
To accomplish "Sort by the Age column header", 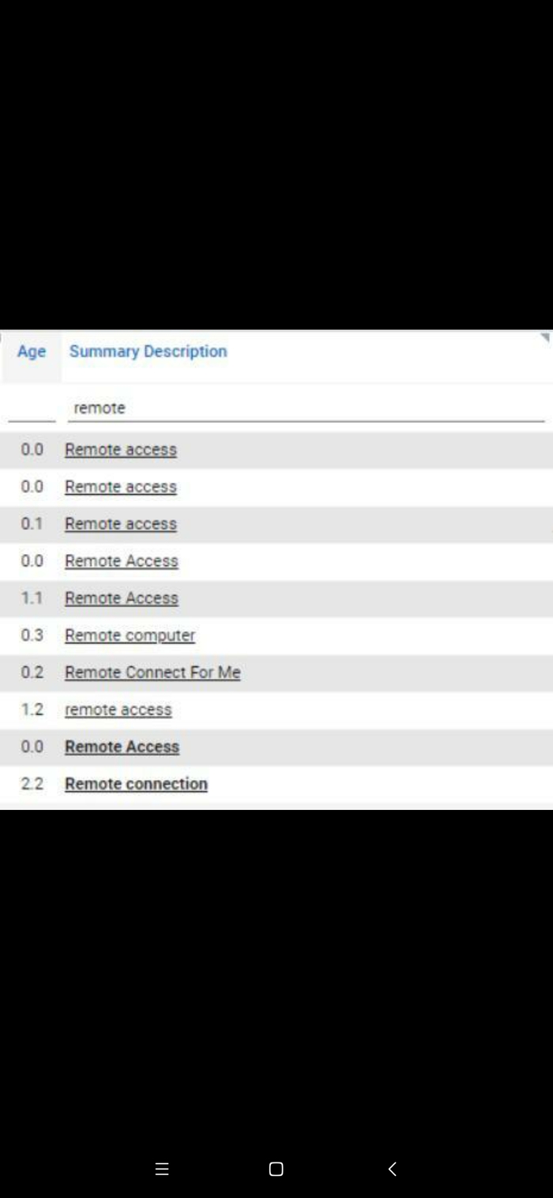I will [x=32, y=352].
